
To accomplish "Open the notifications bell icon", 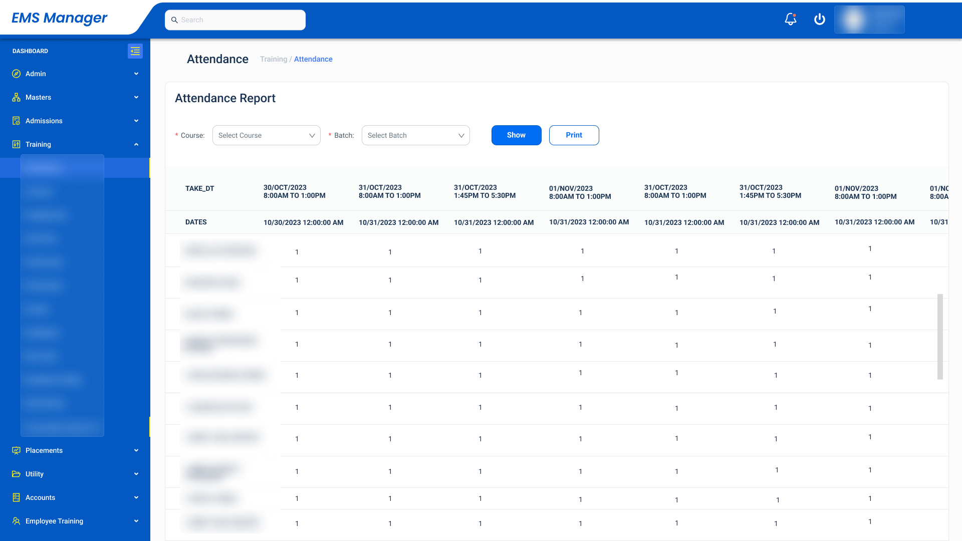I will click(x=790, y=19).
